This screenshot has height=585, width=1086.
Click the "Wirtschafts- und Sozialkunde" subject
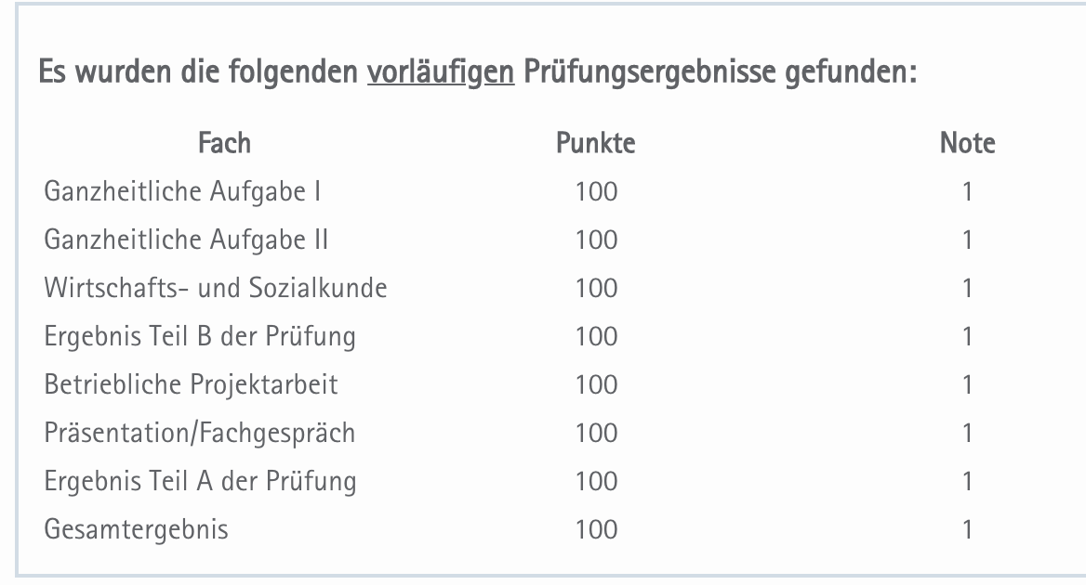tap(216, 289)
